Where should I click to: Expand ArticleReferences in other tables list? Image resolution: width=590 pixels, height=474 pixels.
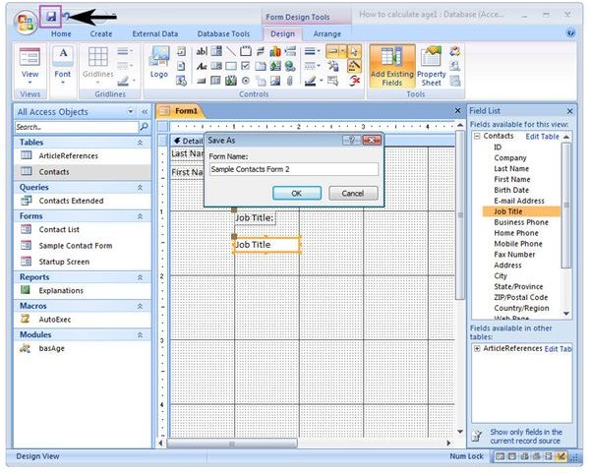(x=477, y=348)
